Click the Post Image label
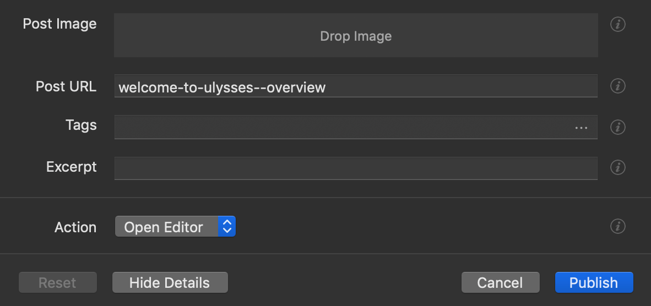 [59, 24]
